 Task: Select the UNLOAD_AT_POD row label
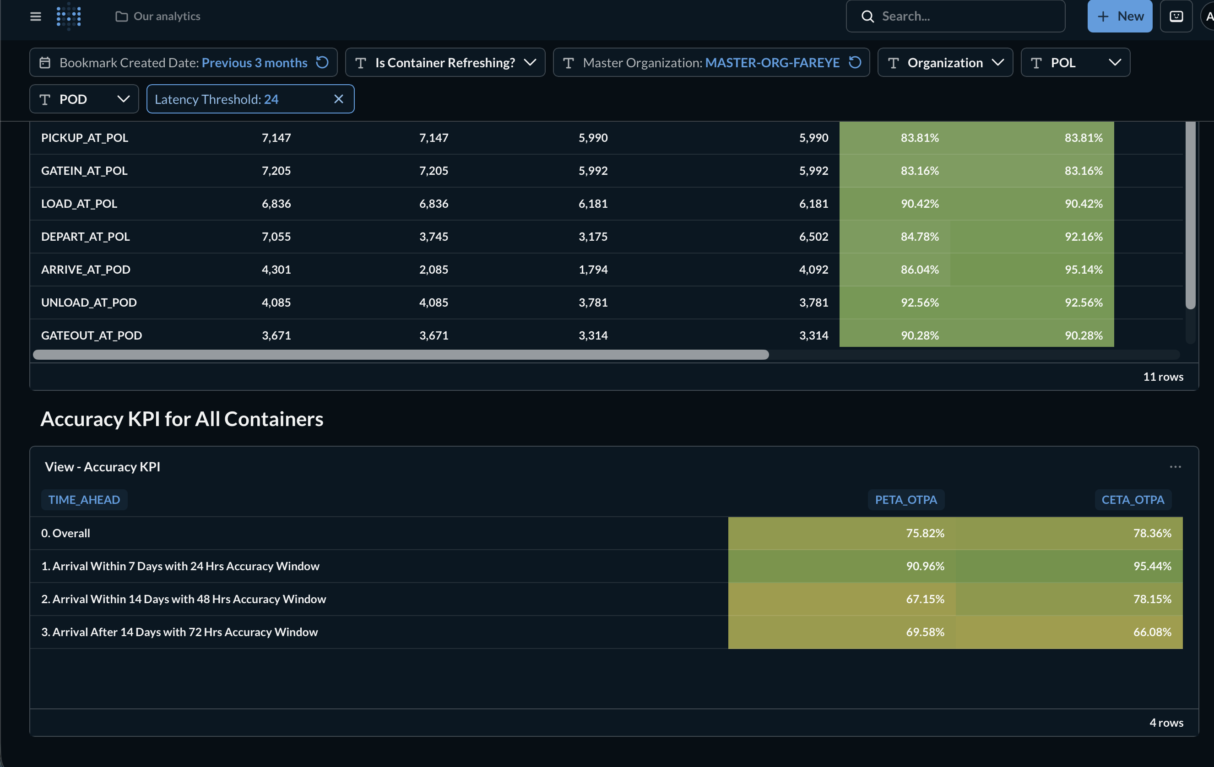tap(89, 302)
